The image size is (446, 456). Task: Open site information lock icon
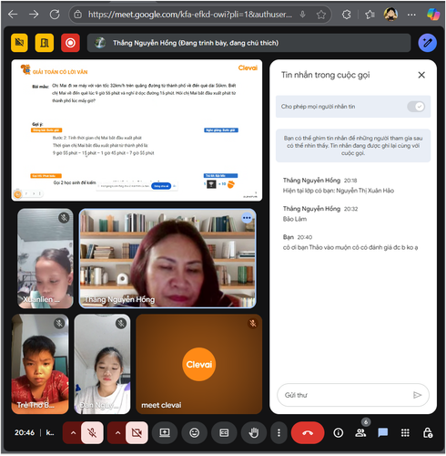(x=77, y=15)
